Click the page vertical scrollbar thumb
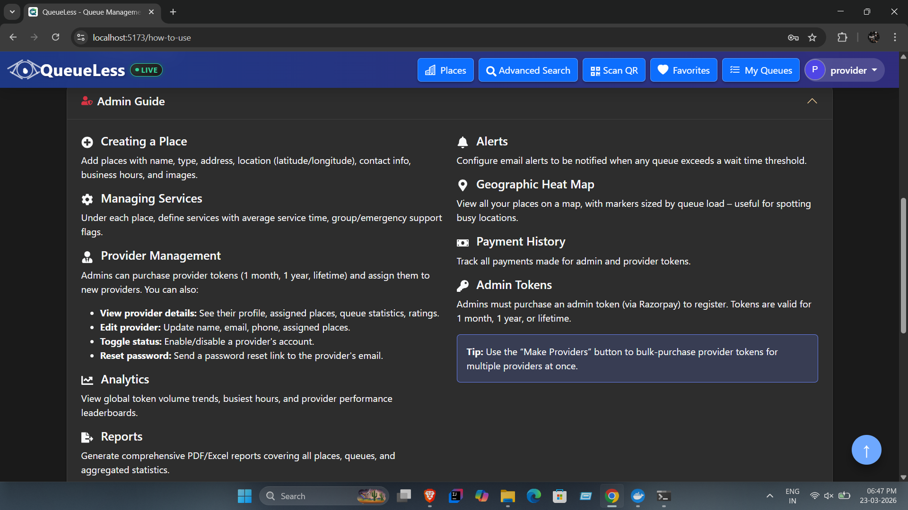Viewport: 908px width, 510px height. click(x=903, y=265)
